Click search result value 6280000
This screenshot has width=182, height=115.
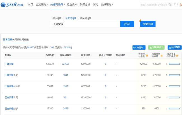(86, 86)
